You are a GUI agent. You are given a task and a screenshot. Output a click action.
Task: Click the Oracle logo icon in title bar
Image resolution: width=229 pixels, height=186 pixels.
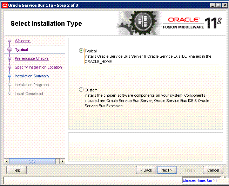click(x=5, y=5)
